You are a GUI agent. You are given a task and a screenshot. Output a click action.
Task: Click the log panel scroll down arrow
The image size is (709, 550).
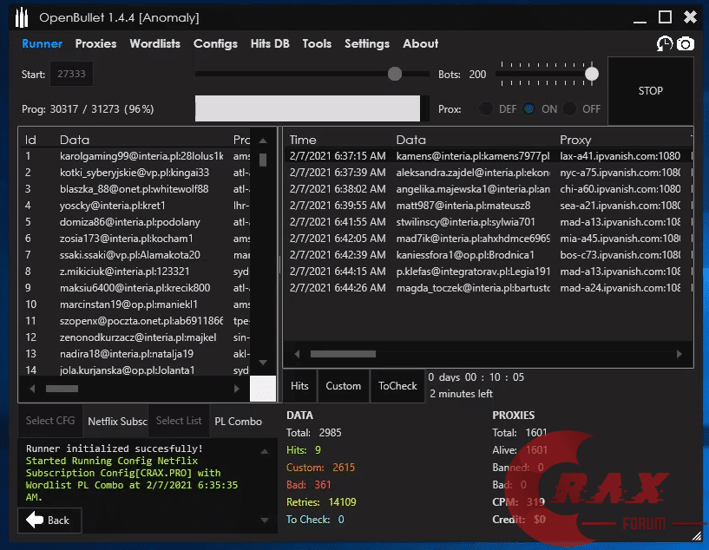[265, 521]
